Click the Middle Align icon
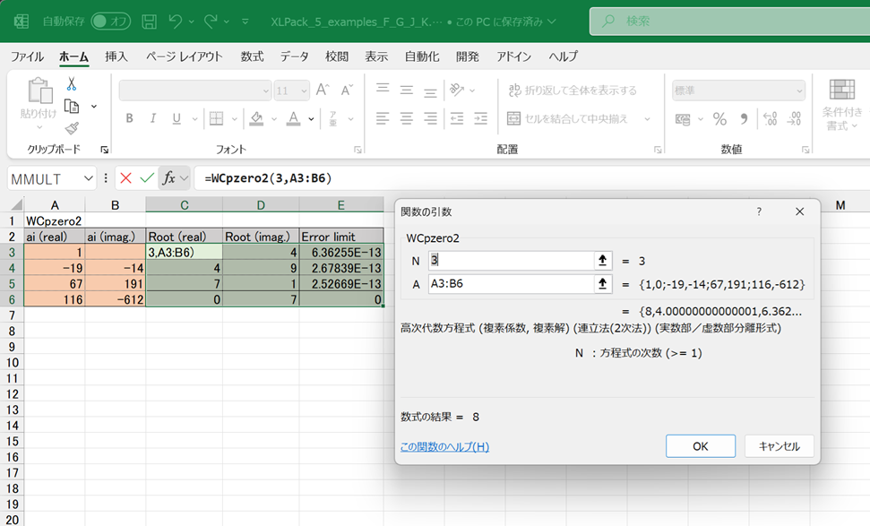The width and height of the screenshot is (870, 526). click(x=407, y=89)
